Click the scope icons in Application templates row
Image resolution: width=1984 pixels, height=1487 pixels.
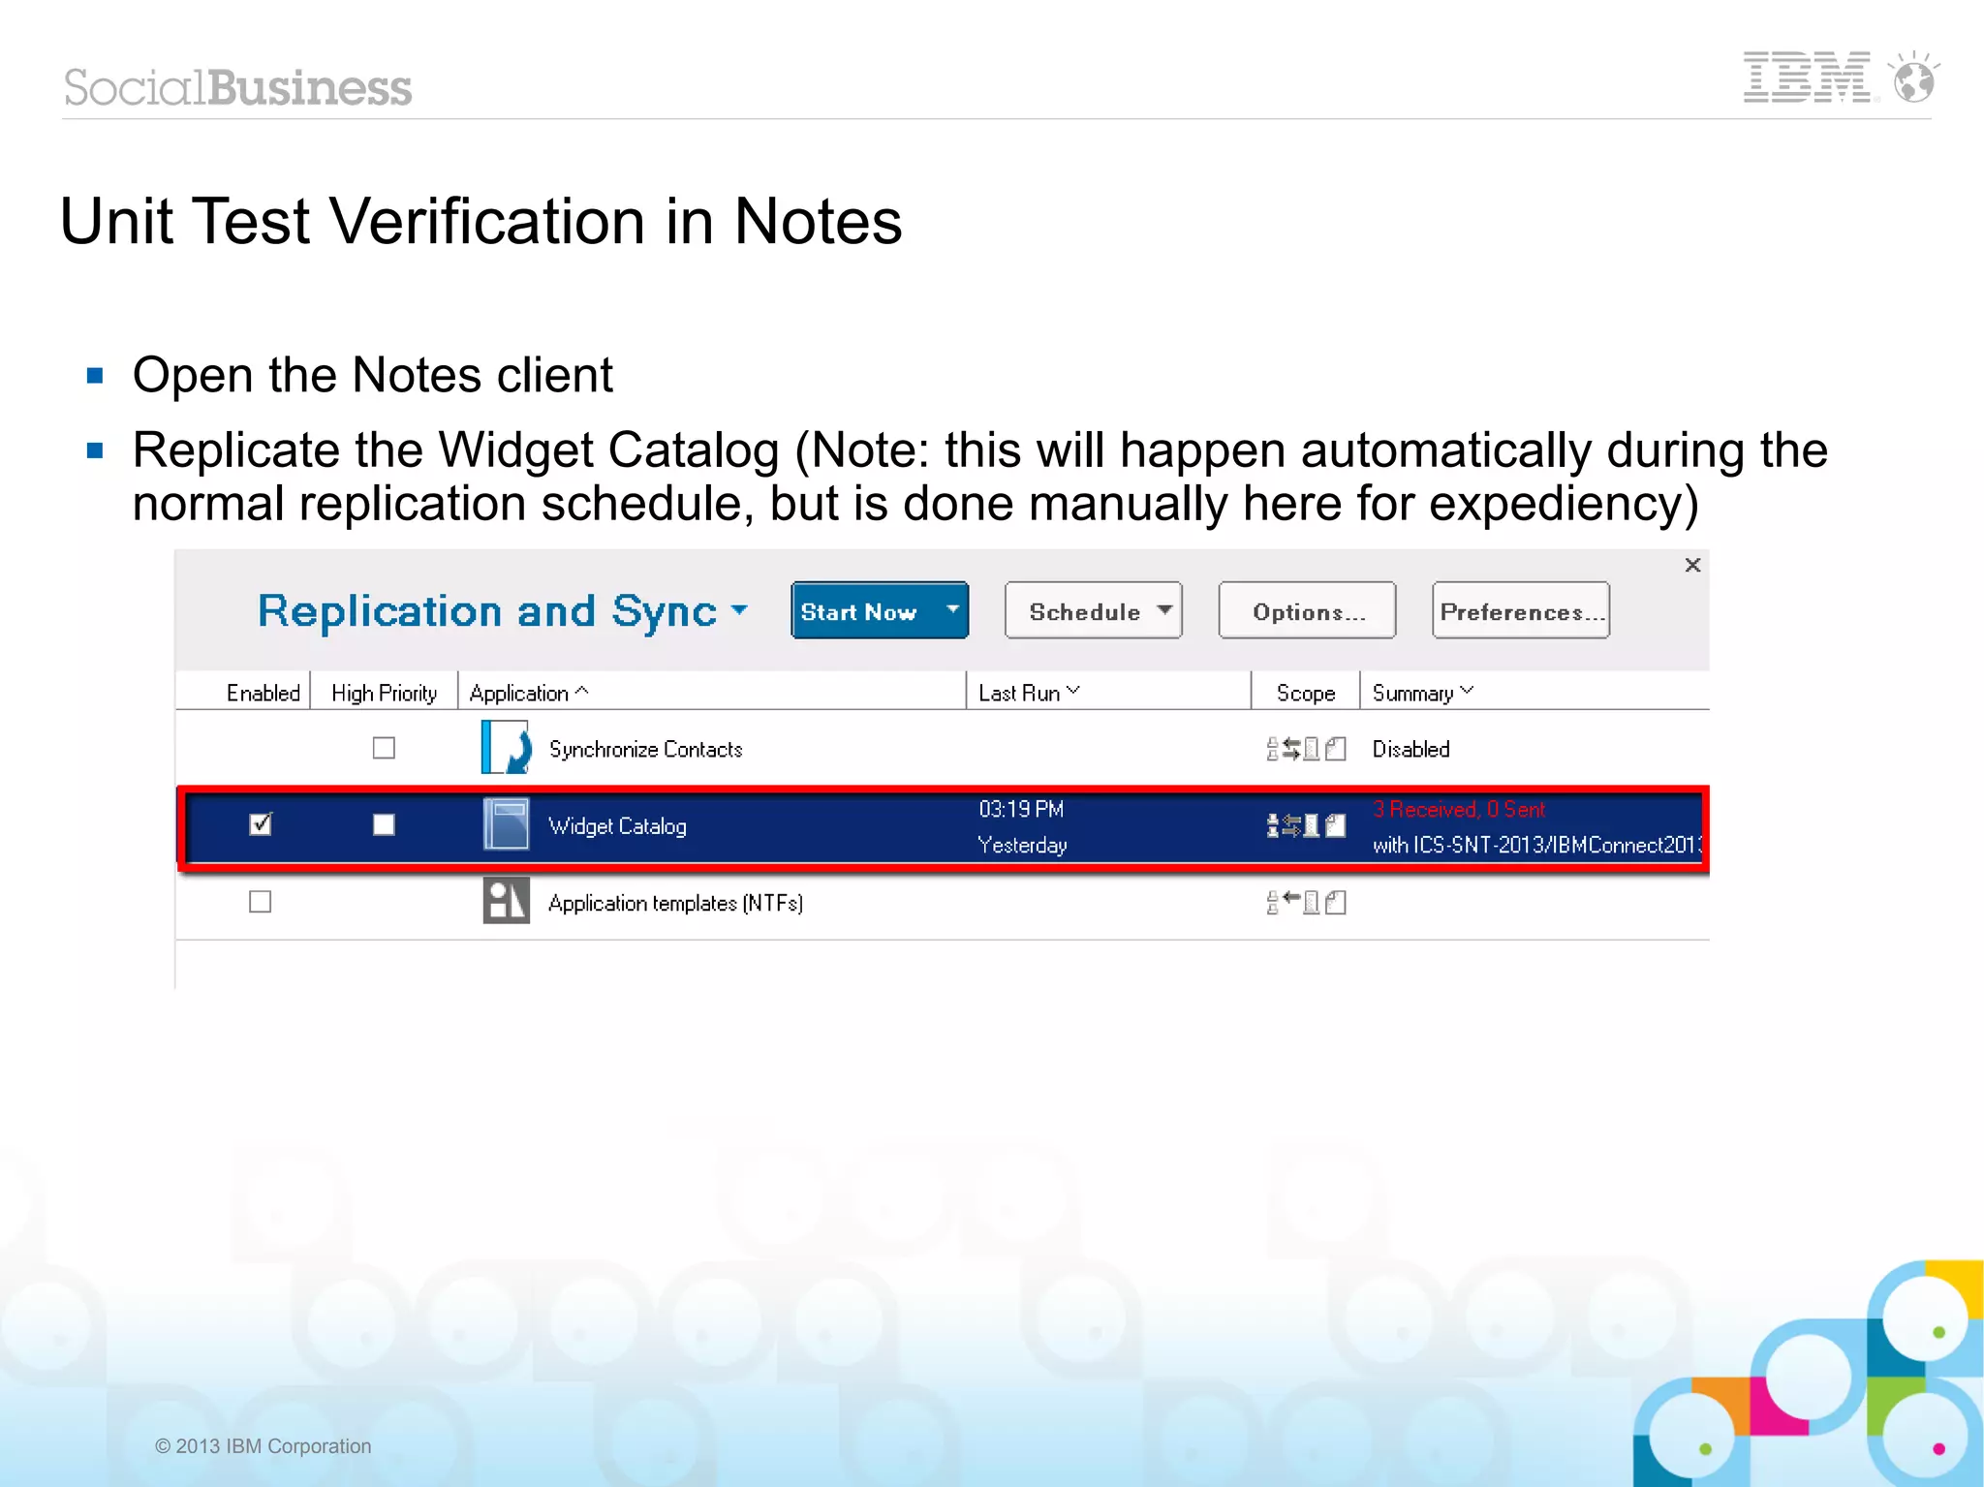1306,902
